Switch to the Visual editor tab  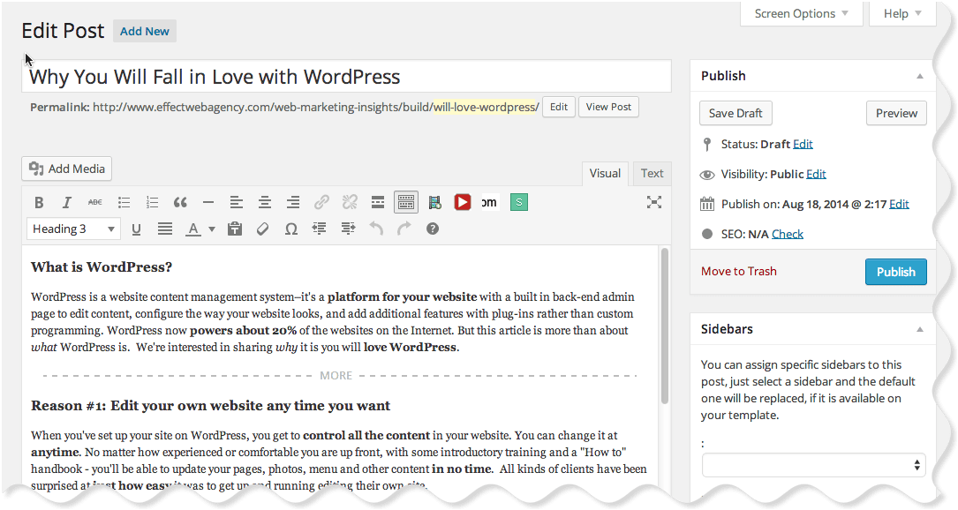[x=605, y=174]
